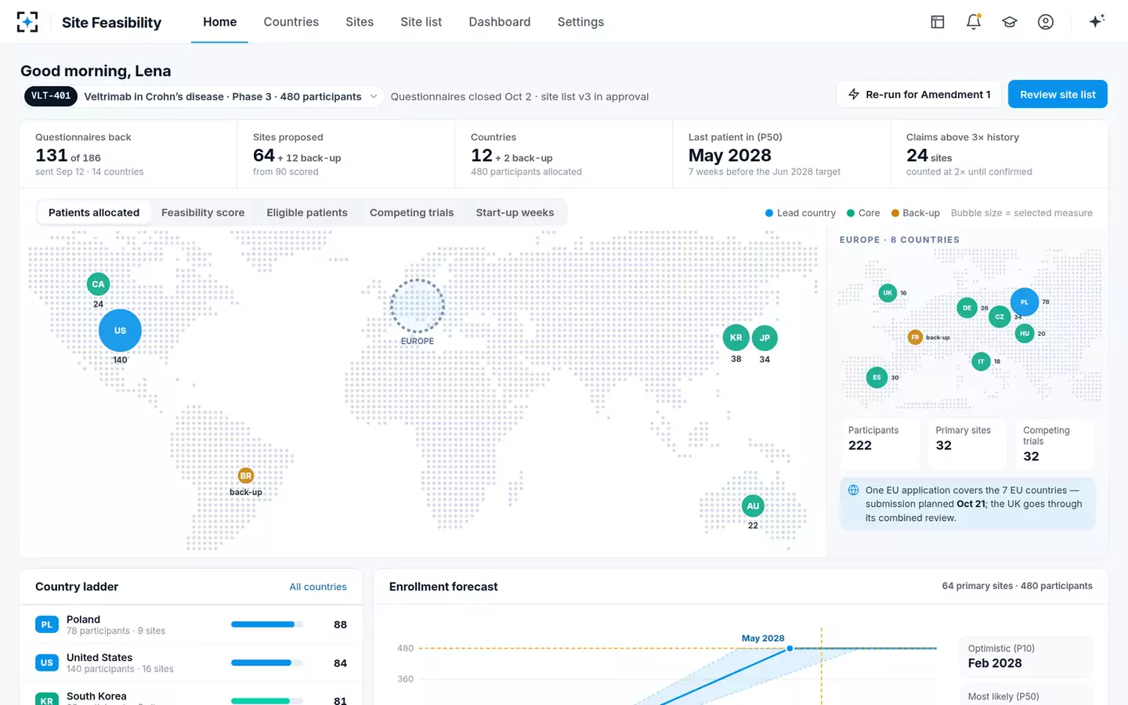Select the CA bubble on the map
The width and height of the screenshot is (1128, 705).
click(98, 284)
